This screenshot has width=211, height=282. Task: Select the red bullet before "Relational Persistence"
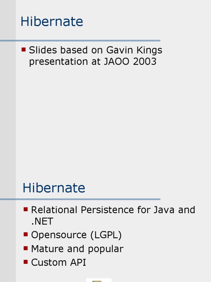coord(26,209)
